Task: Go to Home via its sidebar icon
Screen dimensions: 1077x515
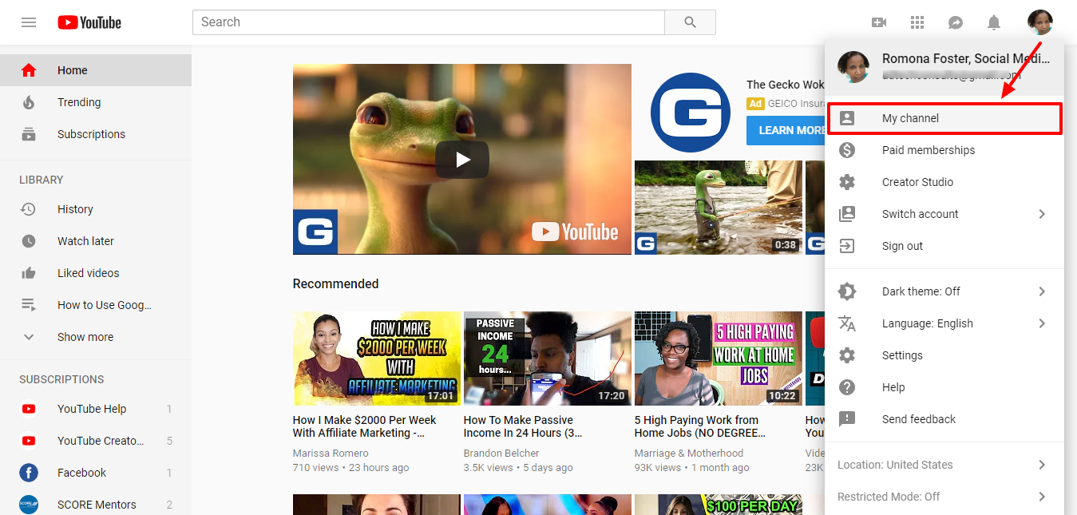Action: point(29,70)
